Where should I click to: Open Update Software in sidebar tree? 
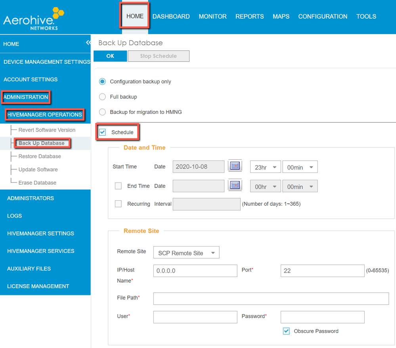[38, 170]
